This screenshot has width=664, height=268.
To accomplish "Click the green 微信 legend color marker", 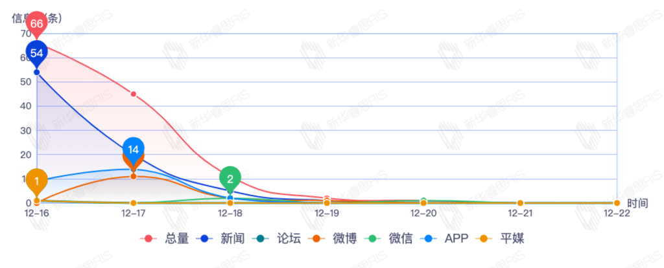I will point(373,238).
